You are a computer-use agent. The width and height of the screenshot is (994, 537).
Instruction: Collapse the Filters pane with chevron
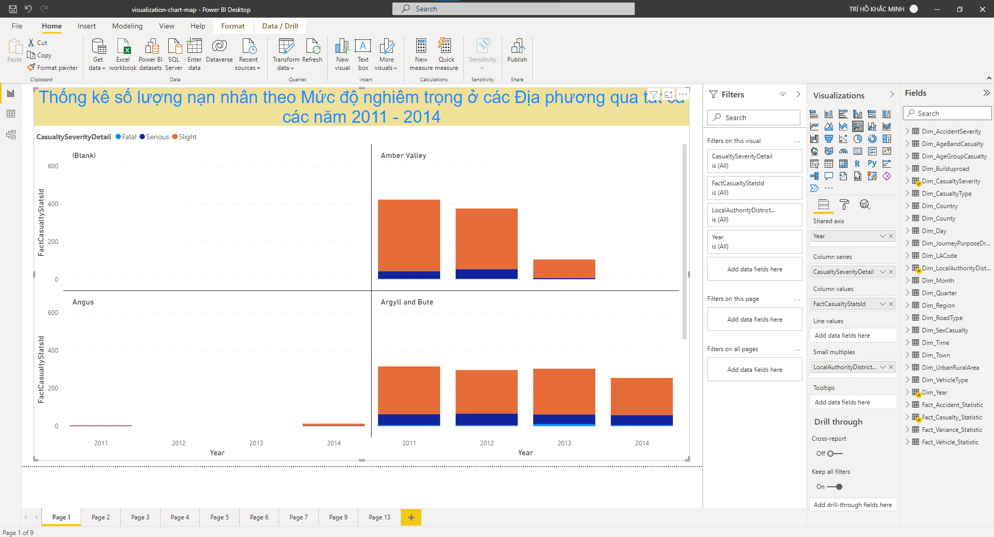pos(798,94)
